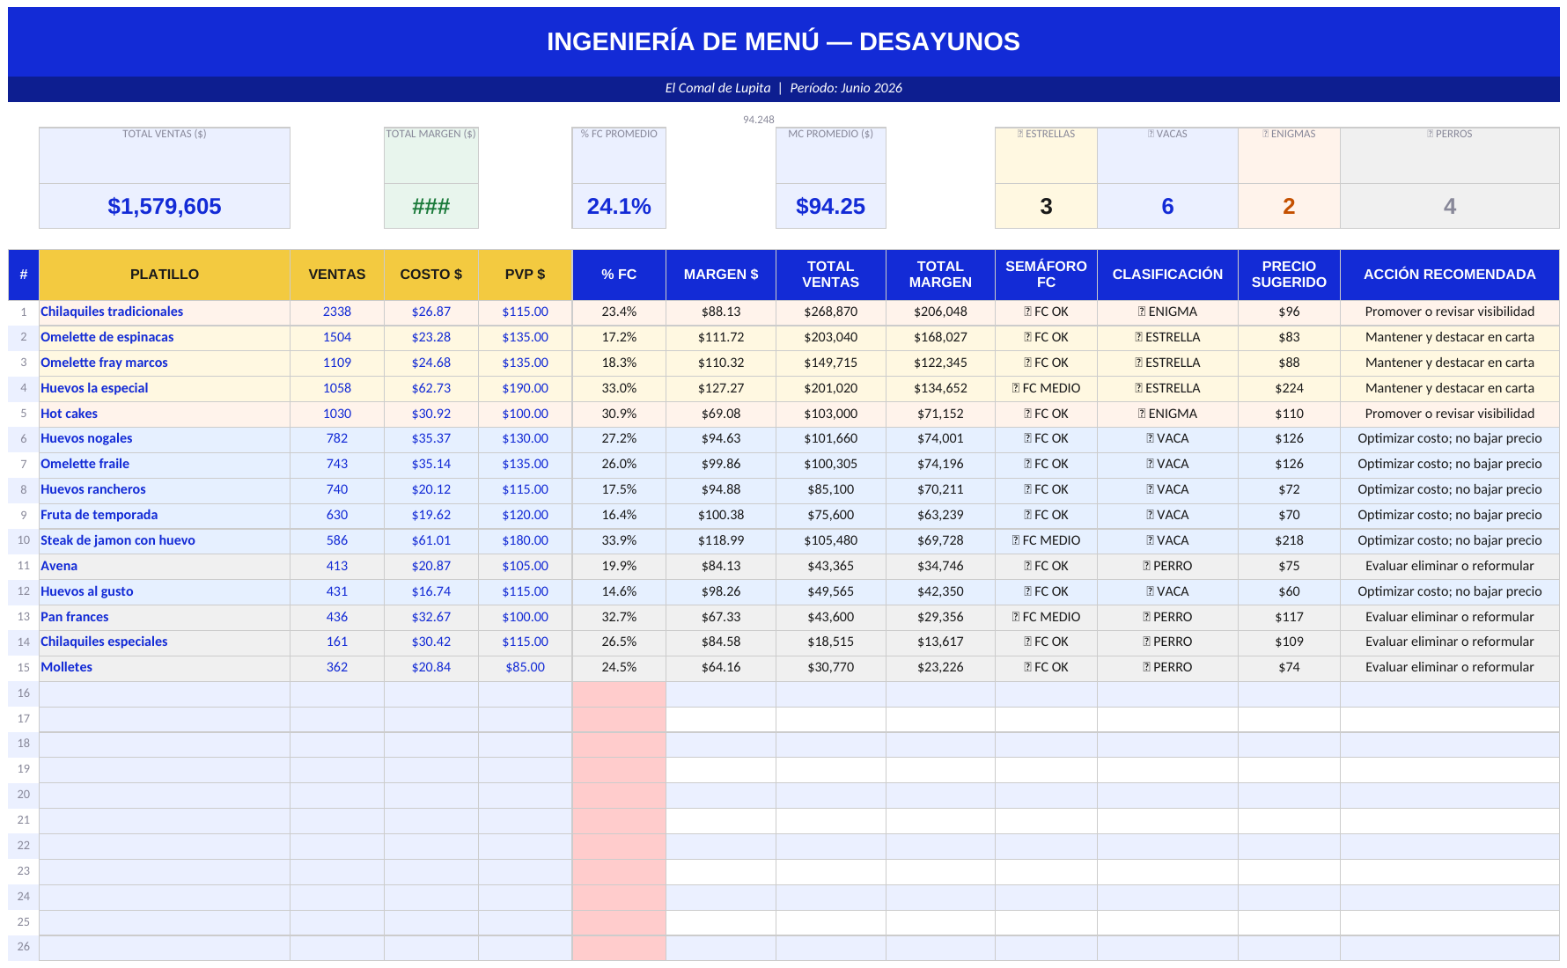
Task: Select suggested price $218
Action: pyautogui.click(x=1289, y=540)
